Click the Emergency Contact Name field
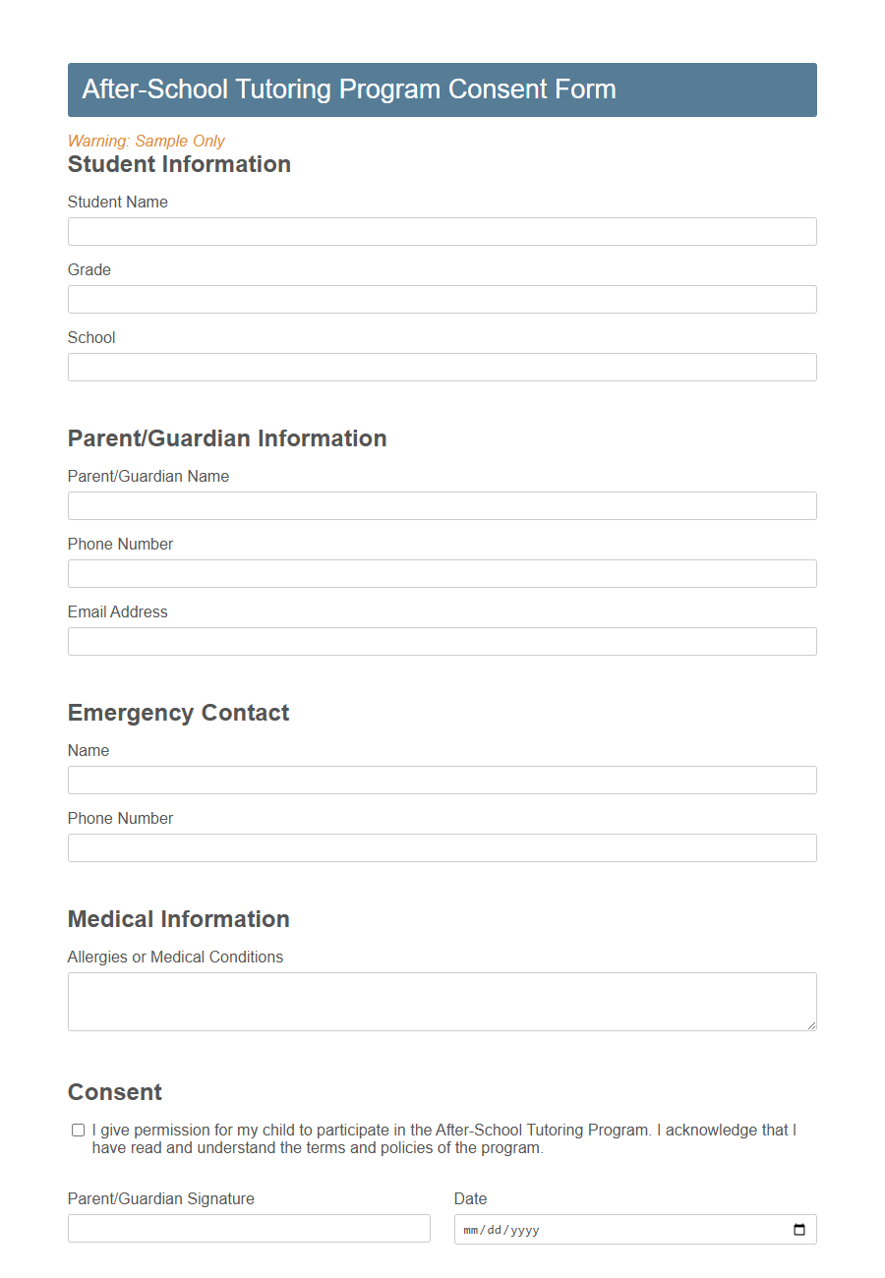Screen dimensions: 885x1278 tap(441, 780)
